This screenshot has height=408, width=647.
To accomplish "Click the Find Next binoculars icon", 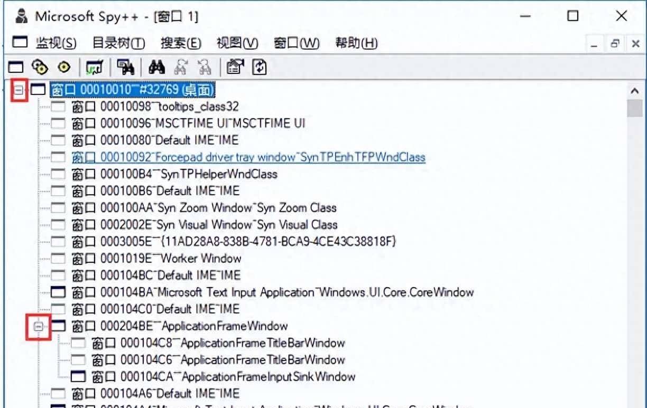I will coord(180,67).
